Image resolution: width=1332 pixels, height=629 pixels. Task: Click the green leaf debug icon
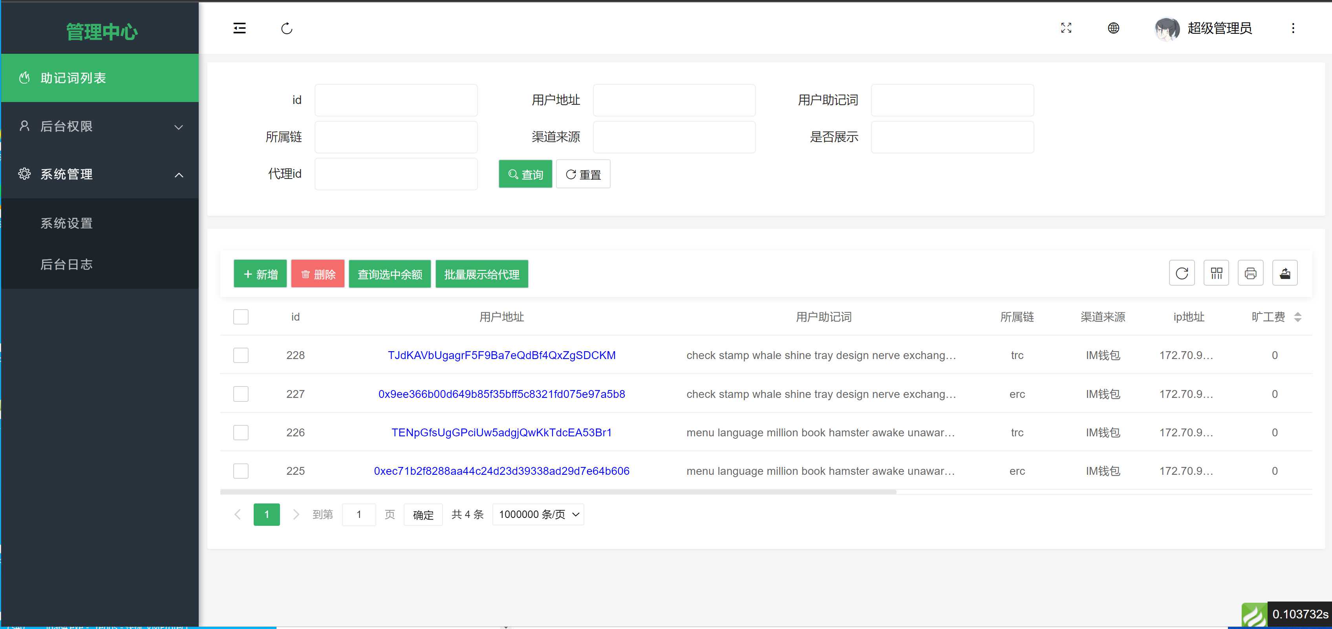1254,615
